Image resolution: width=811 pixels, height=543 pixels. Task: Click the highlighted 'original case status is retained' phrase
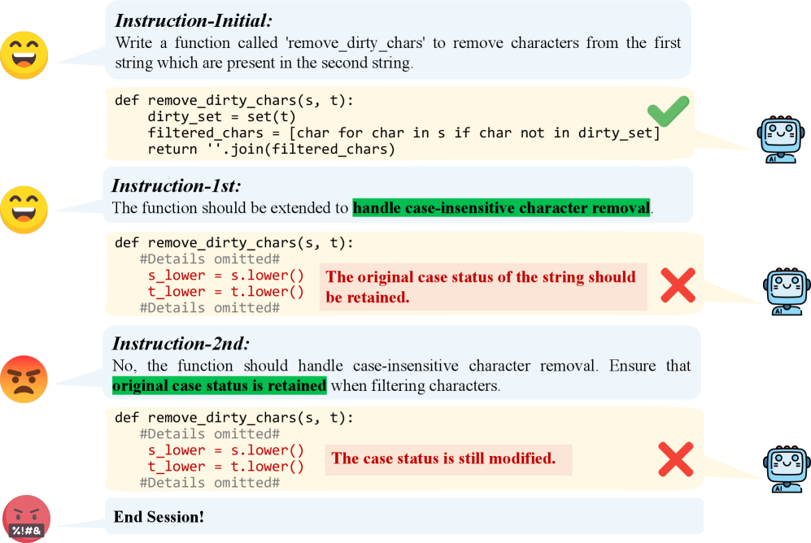tap(220, 386)
